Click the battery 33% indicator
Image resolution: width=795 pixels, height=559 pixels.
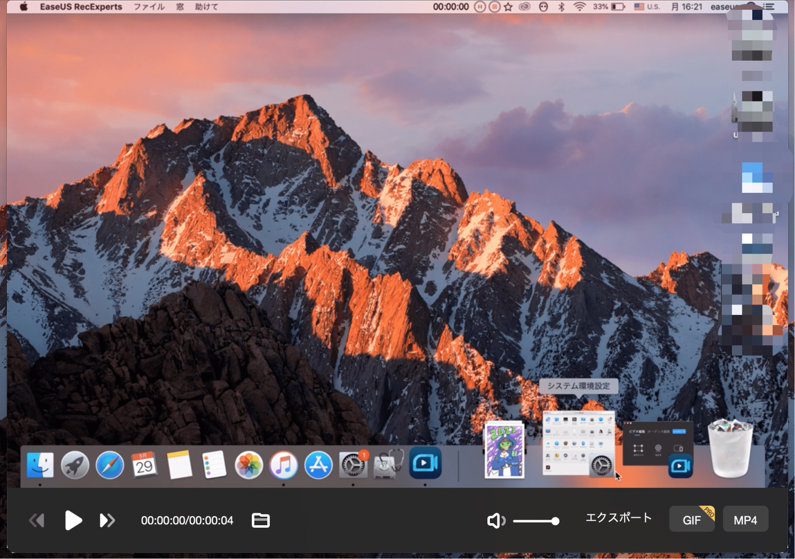coord(609,7)
